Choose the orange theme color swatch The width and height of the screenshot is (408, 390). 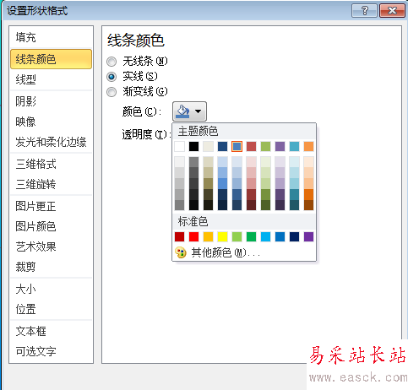pyautogui.click(x=308, y=146)
